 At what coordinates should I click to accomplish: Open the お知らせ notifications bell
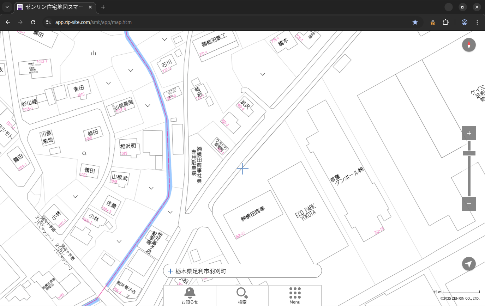click(x=190, y=295)
